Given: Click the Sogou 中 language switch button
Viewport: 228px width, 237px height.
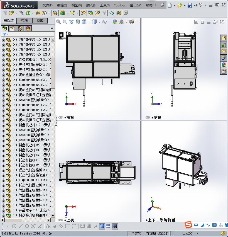Looking at the screenshot, I should click(x=196, y=225).
